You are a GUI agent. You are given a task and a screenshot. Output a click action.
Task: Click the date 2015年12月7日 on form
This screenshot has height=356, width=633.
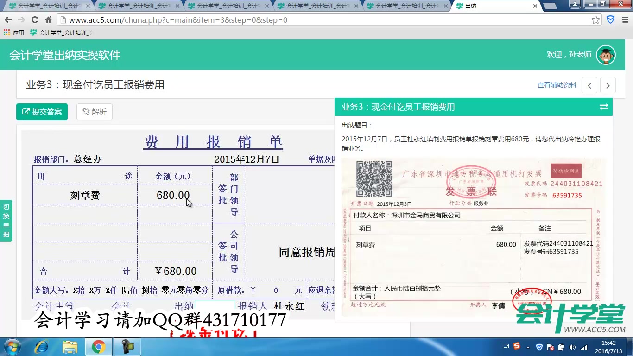(x=247, y=159)
